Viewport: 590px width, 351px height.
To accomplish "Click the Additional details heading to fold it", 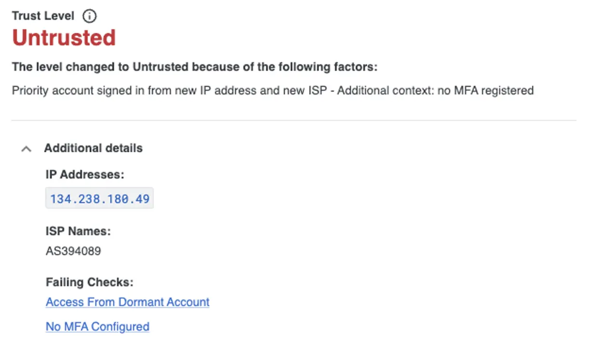I will [x=94, y=148].
